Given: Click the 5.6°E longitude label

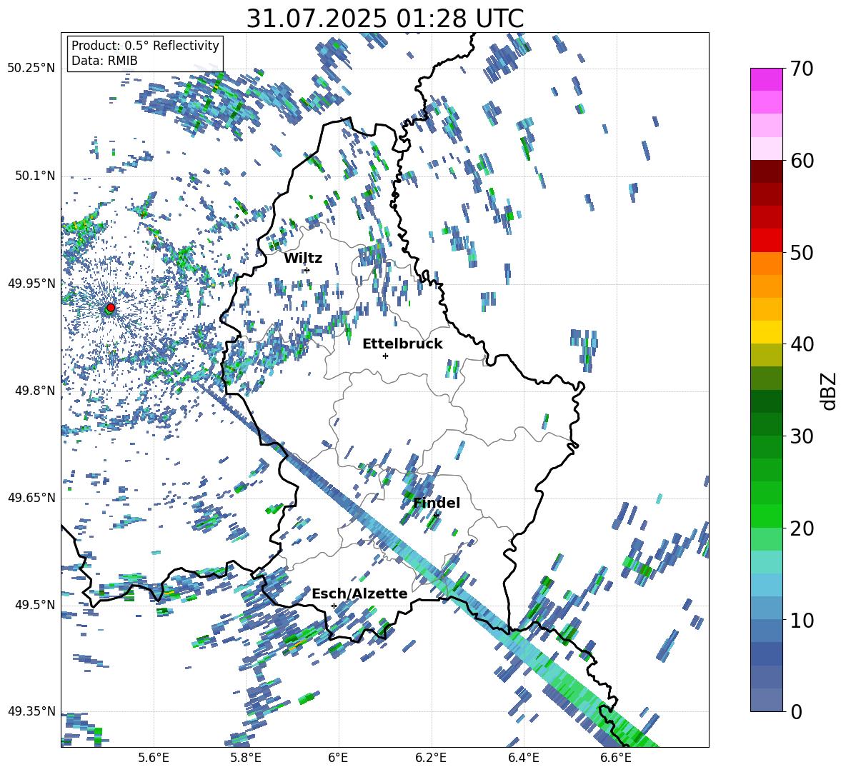Looking at the screenshot, I should tap(153, 758).
